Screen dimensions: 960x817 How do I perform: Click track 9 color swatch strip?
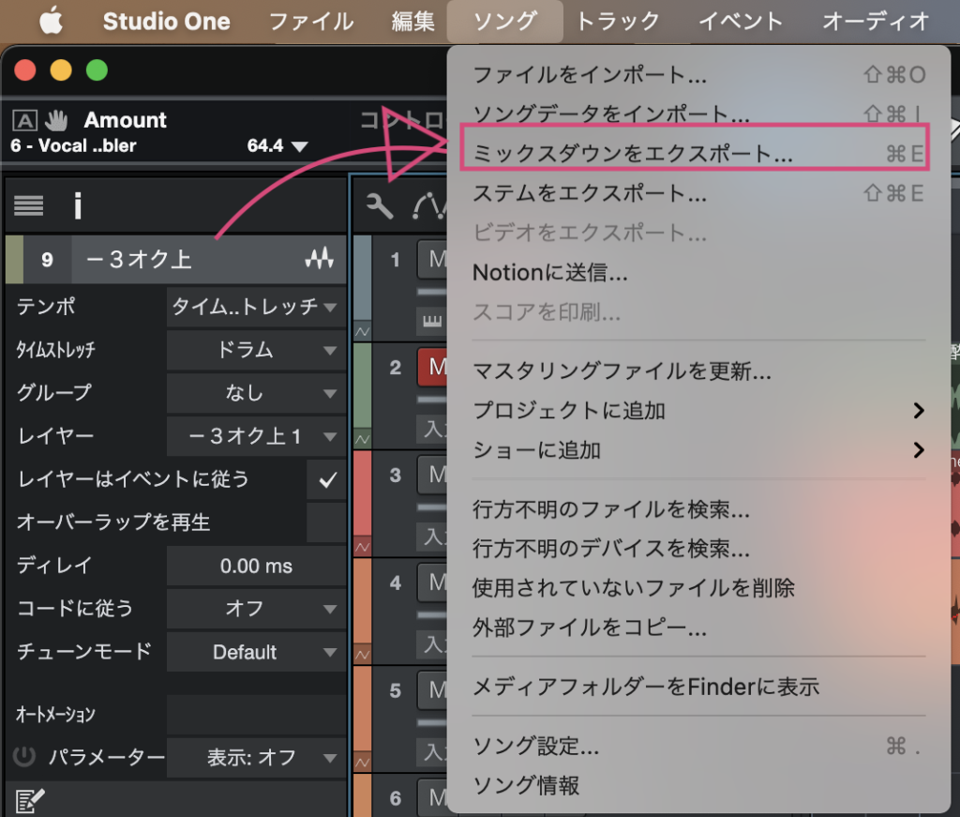pos(14,260)
